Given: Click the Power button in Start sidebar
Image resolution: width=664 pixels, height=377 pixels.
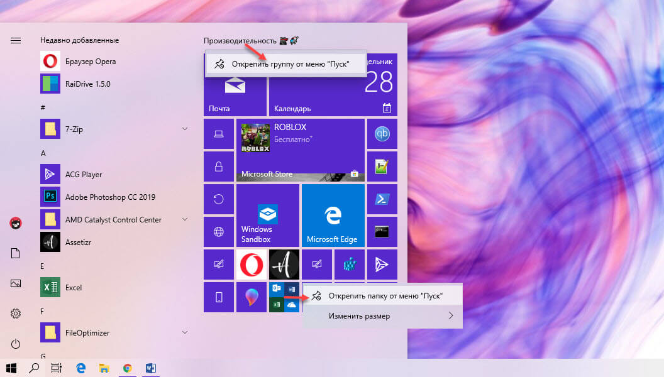Looking at the screenshot, I should pos(16,344).
